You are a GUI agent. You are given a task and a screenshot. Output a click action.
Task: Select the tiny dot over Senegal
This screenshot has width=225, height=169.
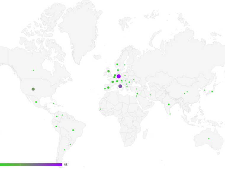100,109
